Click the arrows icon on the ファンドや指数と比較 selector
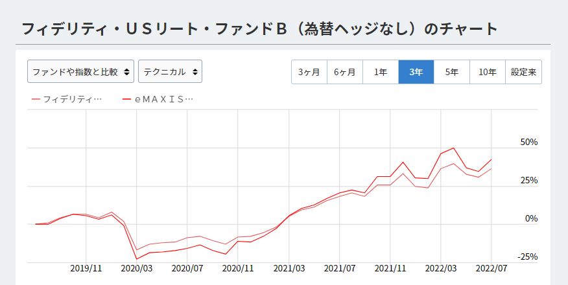Image resolution: width=568 pixels, height=285 pixels. 127,72
